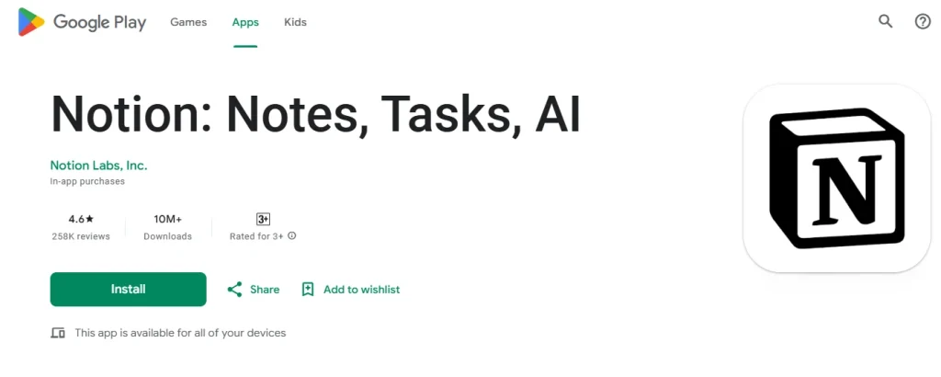Open search with the magnifier icon
The image size is (941, 377).
(x=885, y=22)
